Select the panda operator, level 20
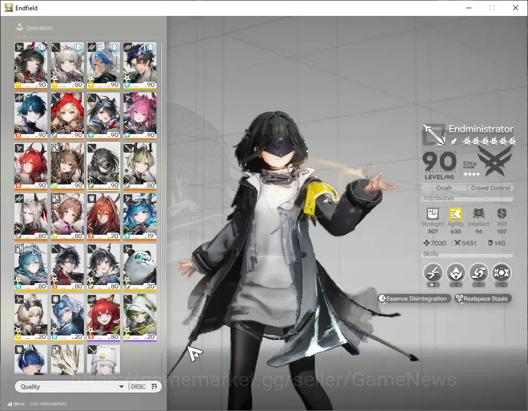This screenshot has width=528, height=411. point(140,267)
